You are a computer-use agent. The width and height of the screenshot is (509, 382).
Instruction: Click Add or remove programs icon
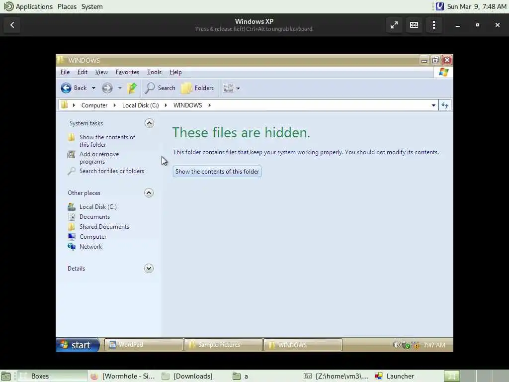71,155
